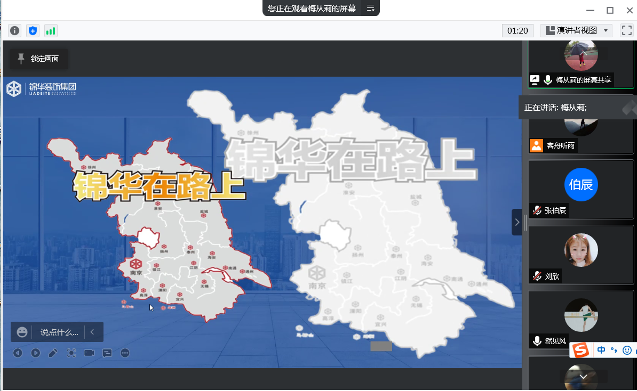Check the green network signal icon

coord(51,31)
